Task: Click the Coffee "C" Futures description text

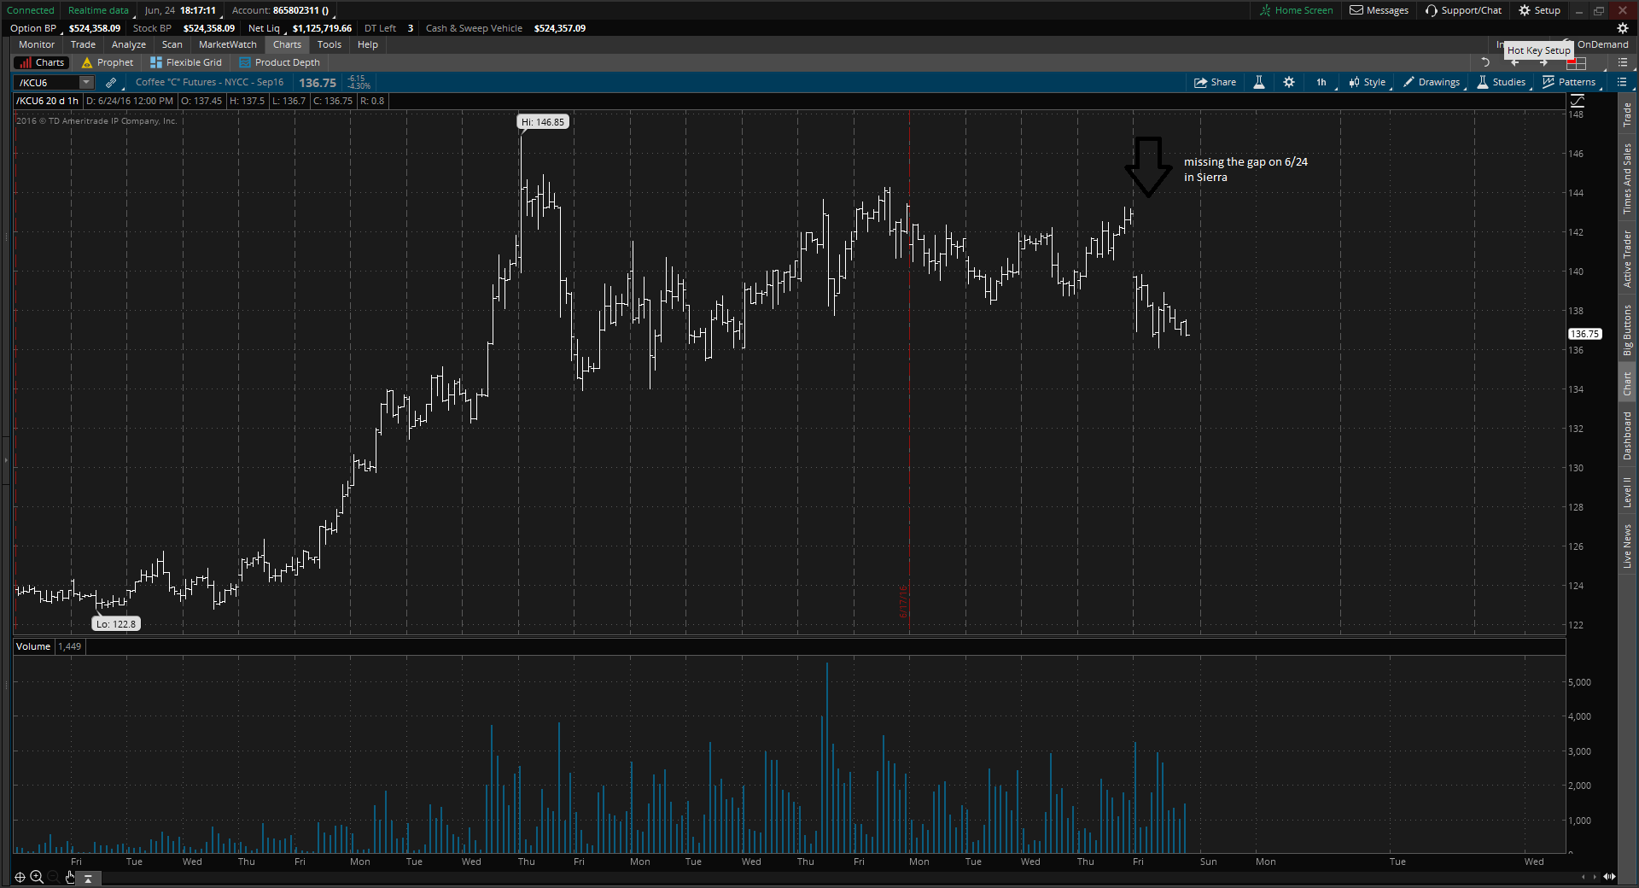Action: pyautogui.click(x=209, y=83)
